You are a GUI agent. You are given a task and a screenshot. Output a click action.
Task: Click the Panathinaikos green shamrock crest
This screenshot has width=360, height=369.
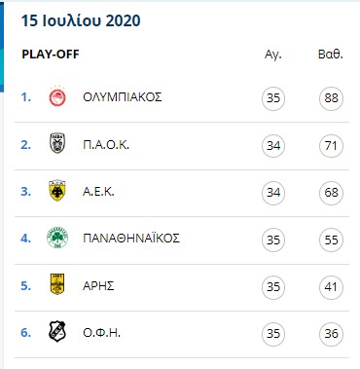(x=57, y=238)
